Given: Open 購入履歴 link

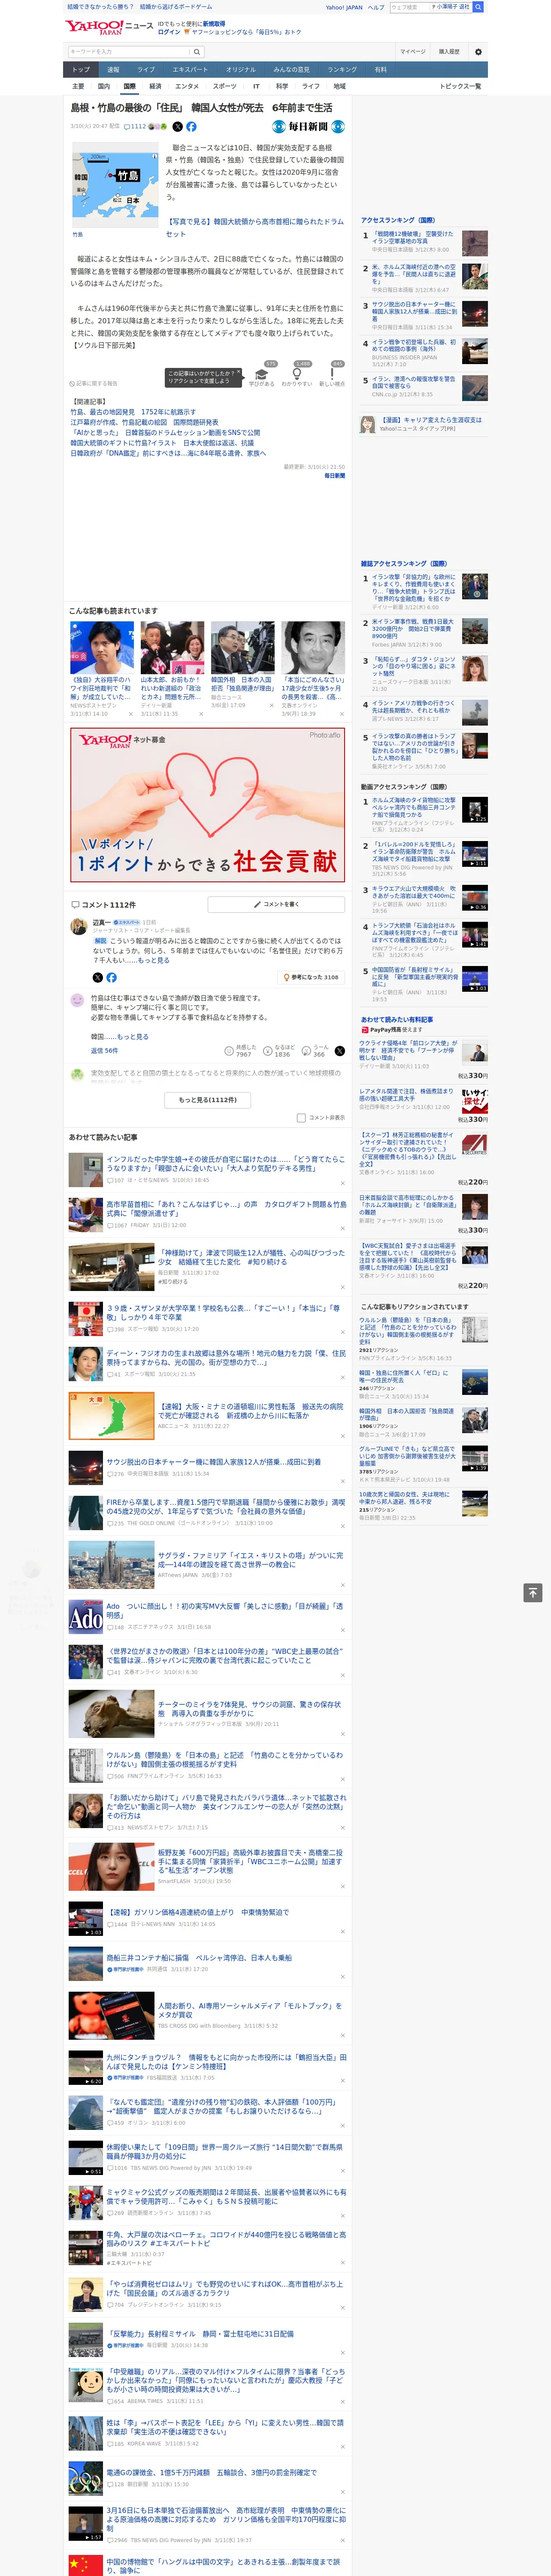Looking at the screenshot, I should coord(449,52).
